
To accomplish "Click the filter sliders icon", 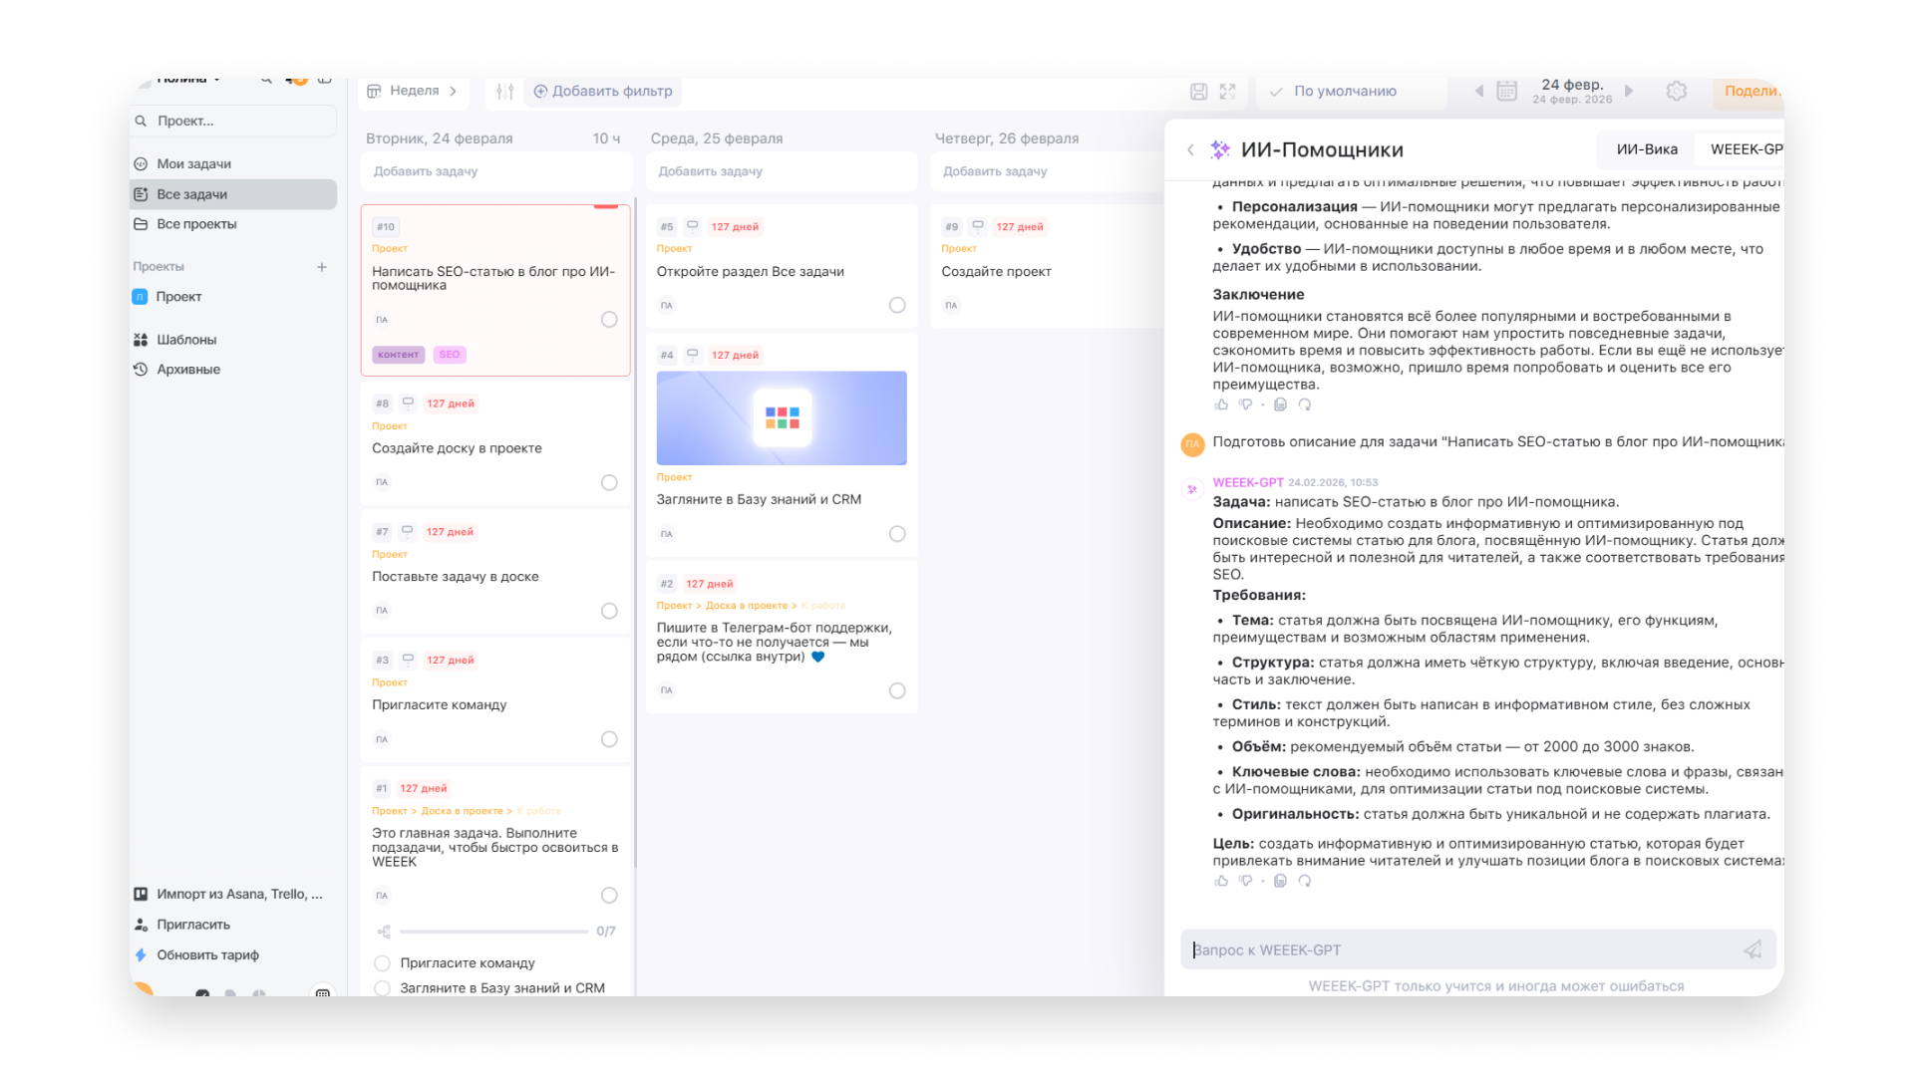I will click(505, 92).
